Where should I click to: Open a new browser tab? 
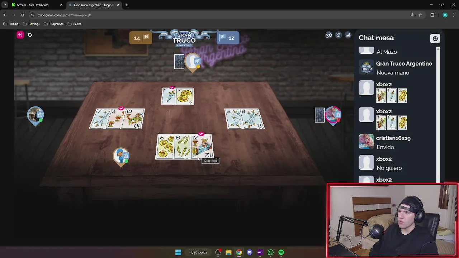[127, 5]
